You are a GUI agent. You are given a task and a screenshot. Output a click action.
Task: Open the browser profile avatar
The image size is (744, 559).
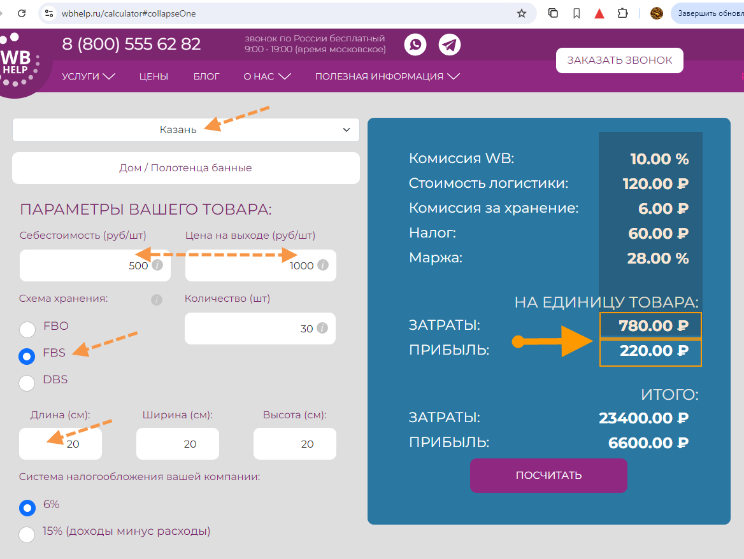[x=657, y=13]
